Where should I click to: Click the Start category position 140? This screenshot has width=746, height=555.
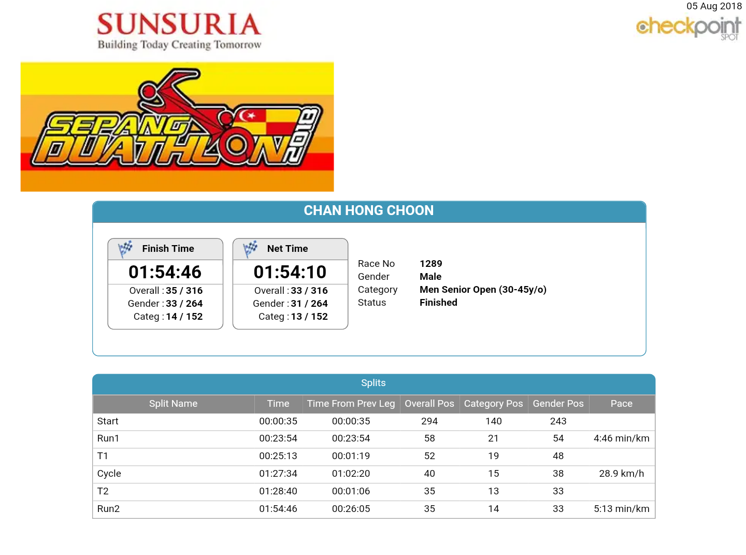(494, 421)
